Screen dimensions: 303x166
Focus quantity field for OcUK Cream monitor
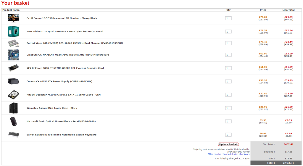[228, 18]
